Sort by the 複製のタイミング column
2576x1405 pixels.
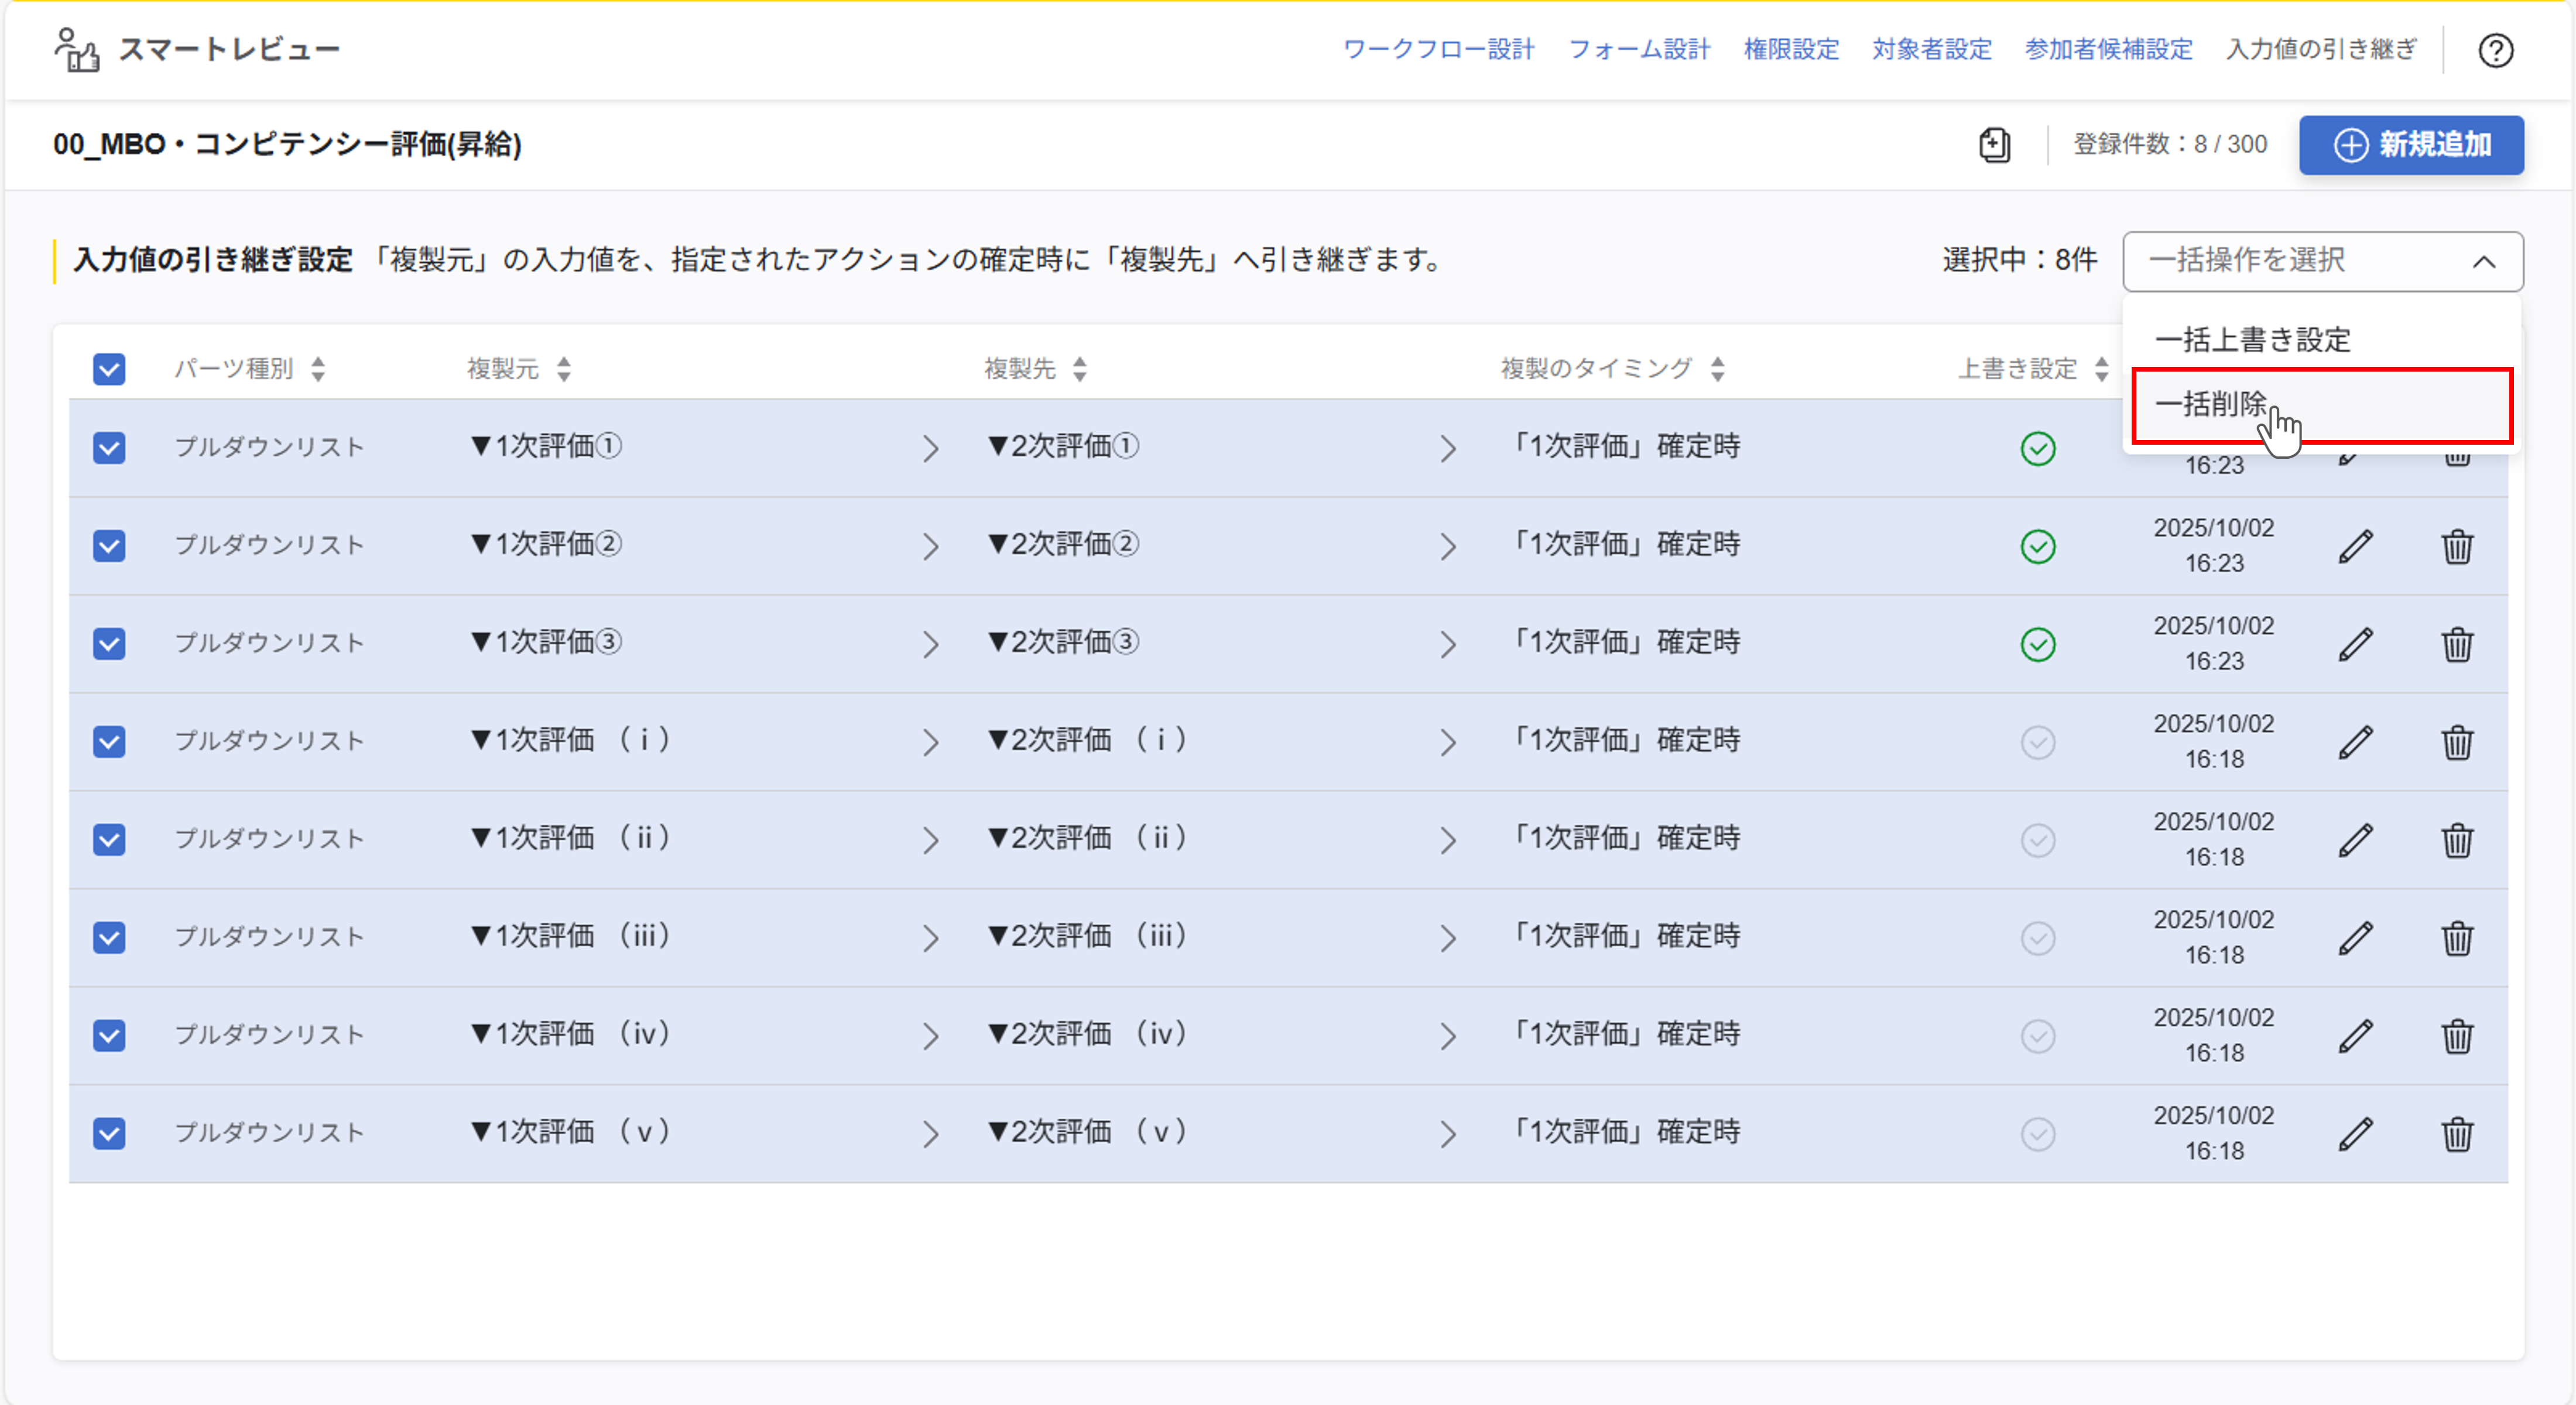click(x=1717, y=369)
